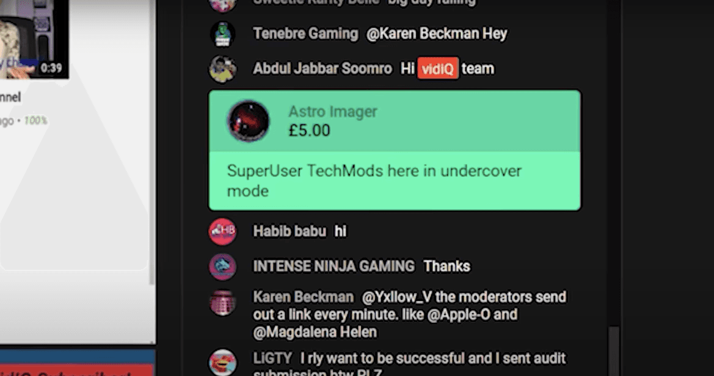The height and width of the screenshot is (376, 714).
Task: Click Karen Beckman's avatar
Action: 223,302
